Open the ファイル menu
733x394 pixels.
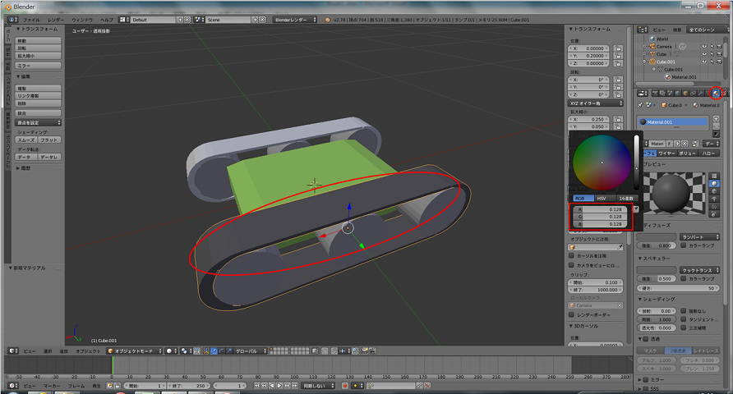pyautogui.click(x=30, y=19)
